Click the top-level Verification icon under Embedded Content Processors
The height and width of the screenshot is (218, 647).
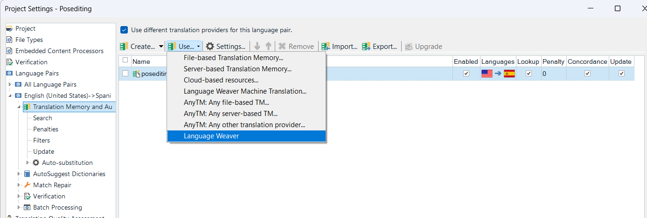click(9, 62)
